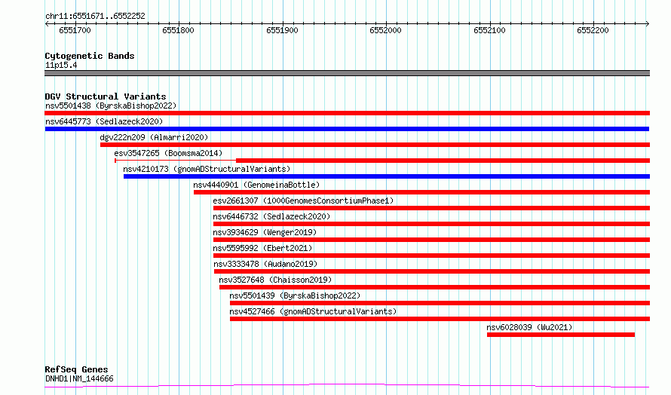Open nsv4527466 (gnomADStructuralVariants) label
Image resolution: width=671 pixels, height=395 pixels.
313,311
